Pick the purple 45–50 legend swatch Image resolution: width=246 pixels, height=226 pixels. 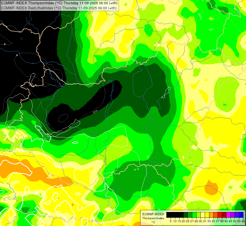(x=233, y=215)
